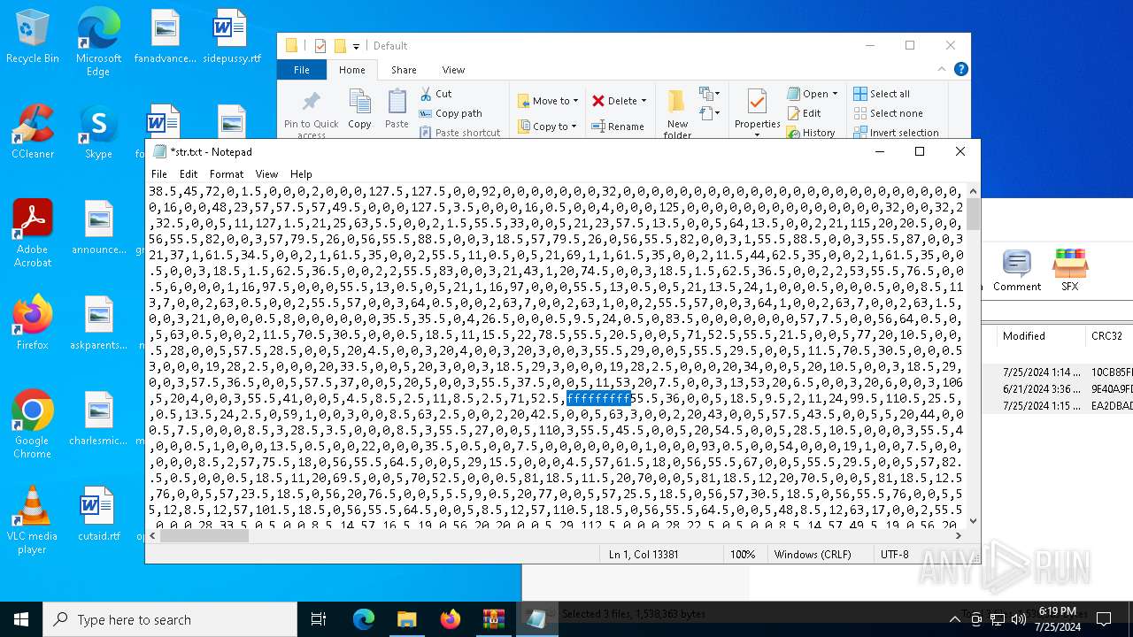Open Notepad View menu
The height and width of the screenshot is (637, 1133).
click(266, 174)
